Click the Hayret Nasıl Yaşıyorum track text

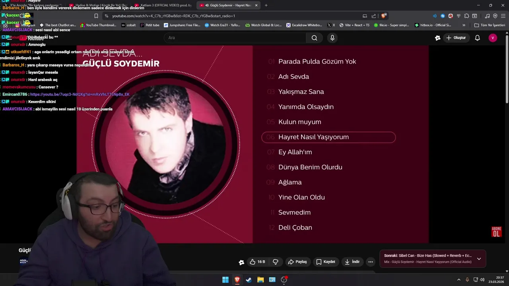[313, 137]
